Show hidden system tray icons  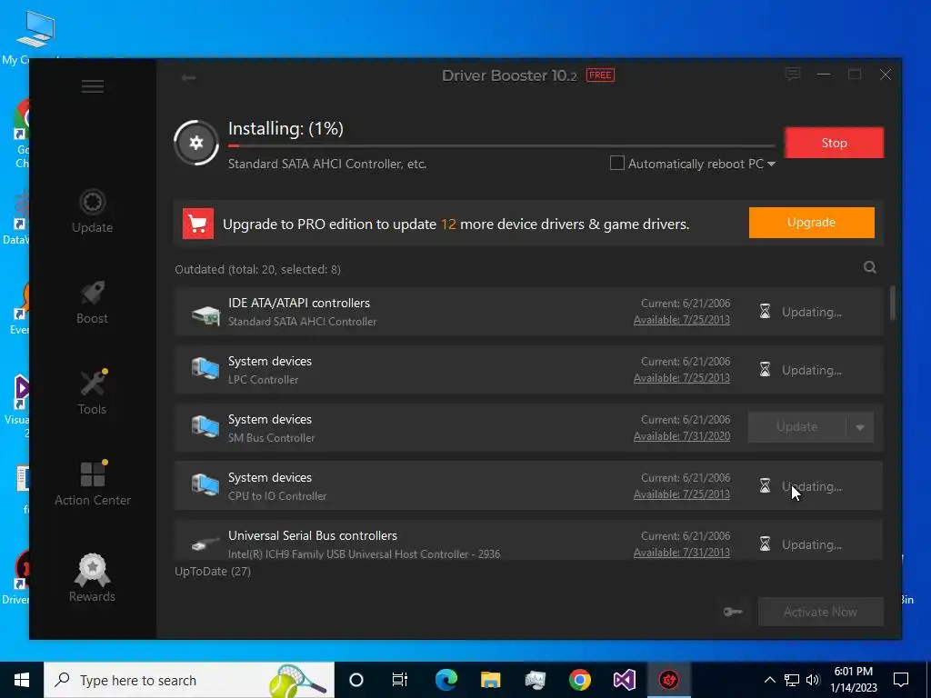coord(769,680)
